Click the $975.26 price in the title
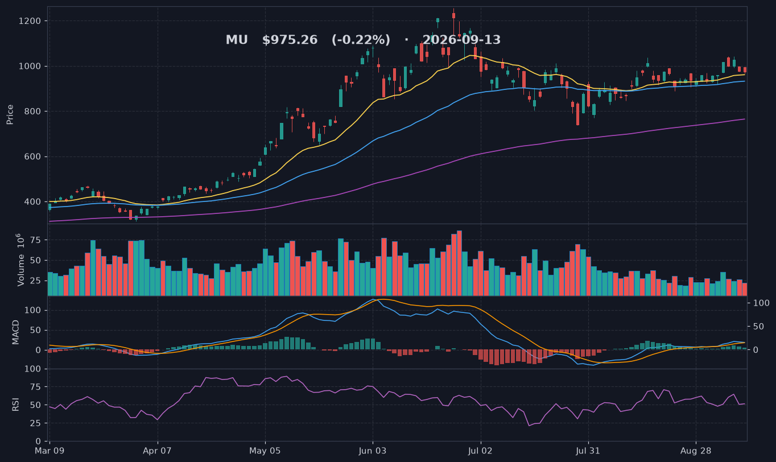The width and height of the screenshot is (776, 462). (290, 40)
